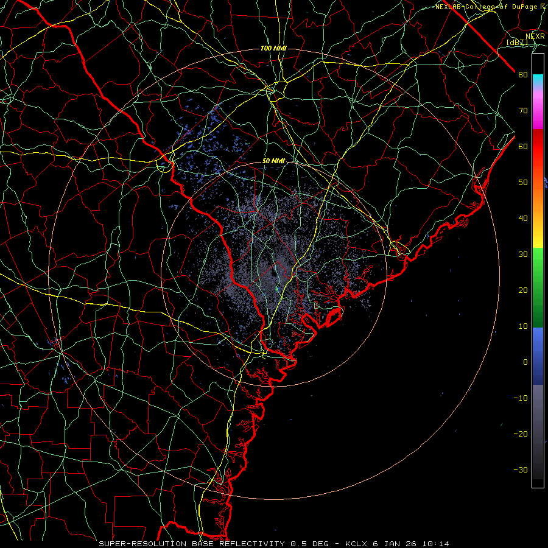Select the 70 dBZ scale label
The height and width of the screenshot is (548, 548).
click(523, 111)
